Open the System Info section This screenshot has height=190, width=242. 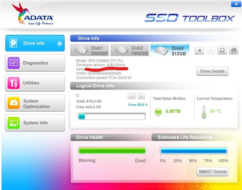pyautogui.click(x=35, y=123)
